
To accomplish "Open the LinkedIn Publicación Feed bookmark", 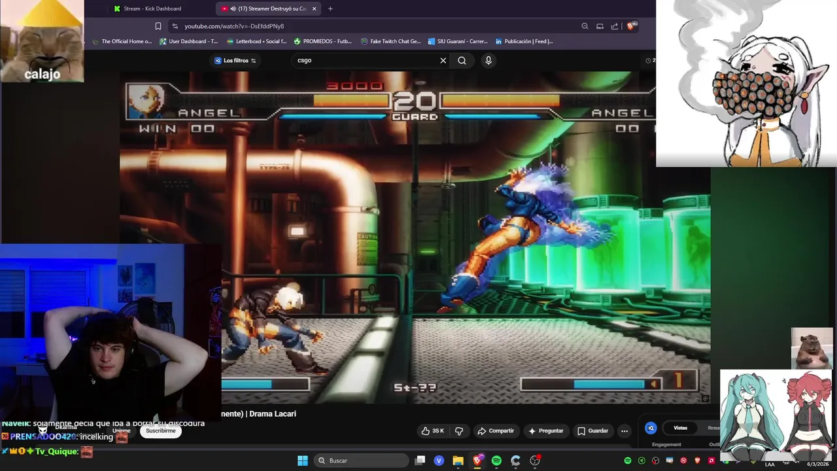I will pyautogui.click(x=524, y=41).
